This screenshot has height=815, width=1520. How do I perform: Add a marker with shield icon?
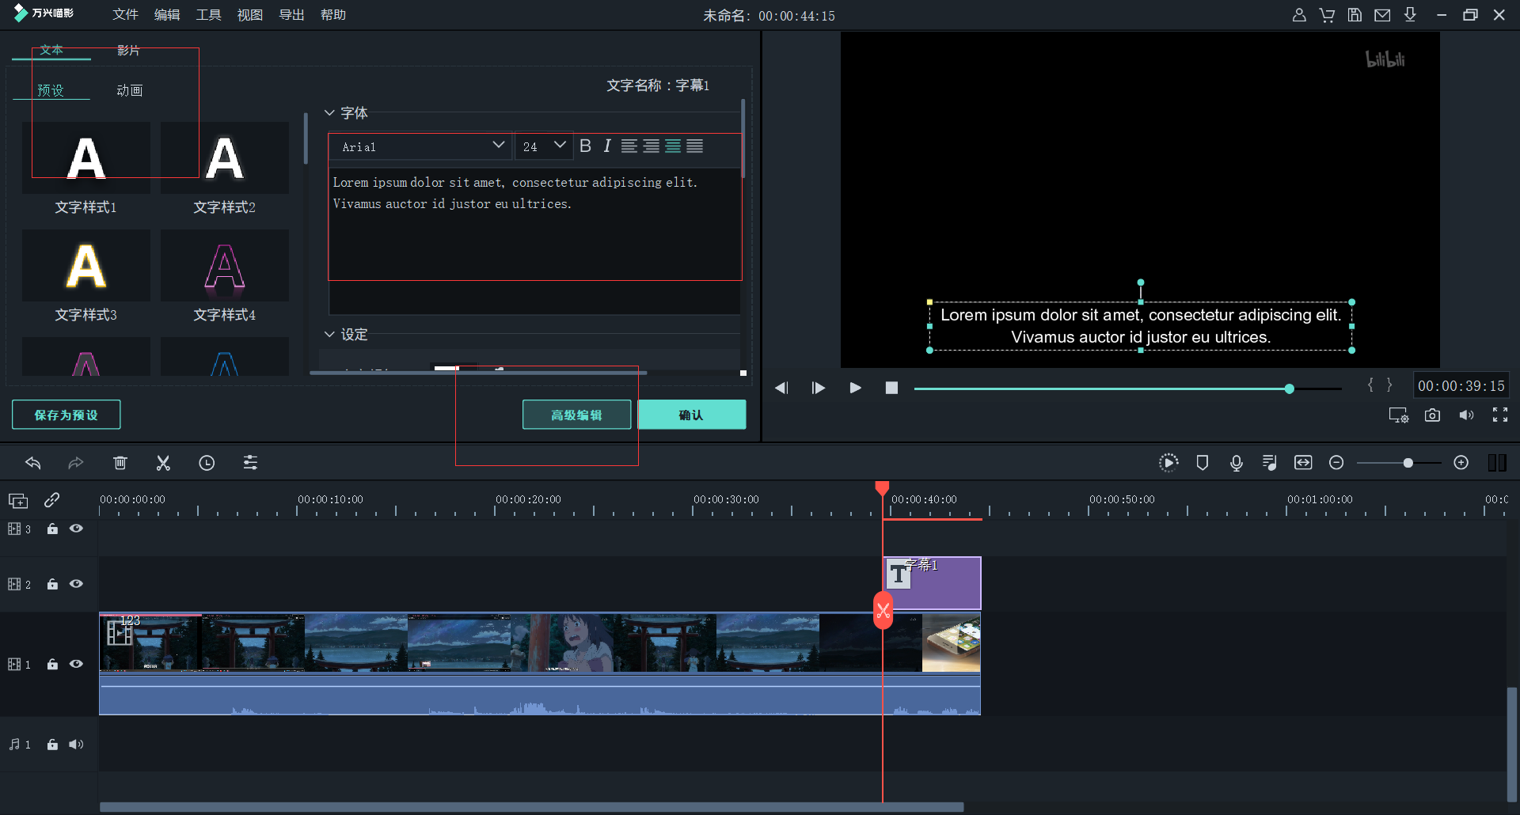coord(1202,463)
